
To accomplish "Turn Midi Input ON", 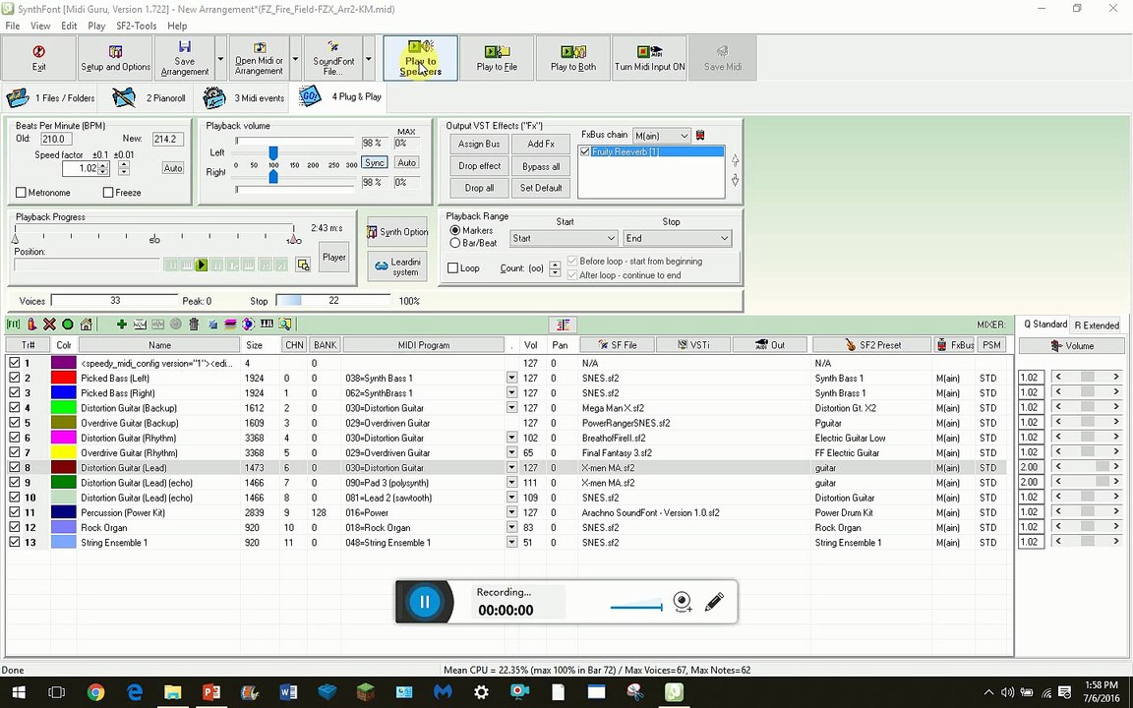I will 649,58.
